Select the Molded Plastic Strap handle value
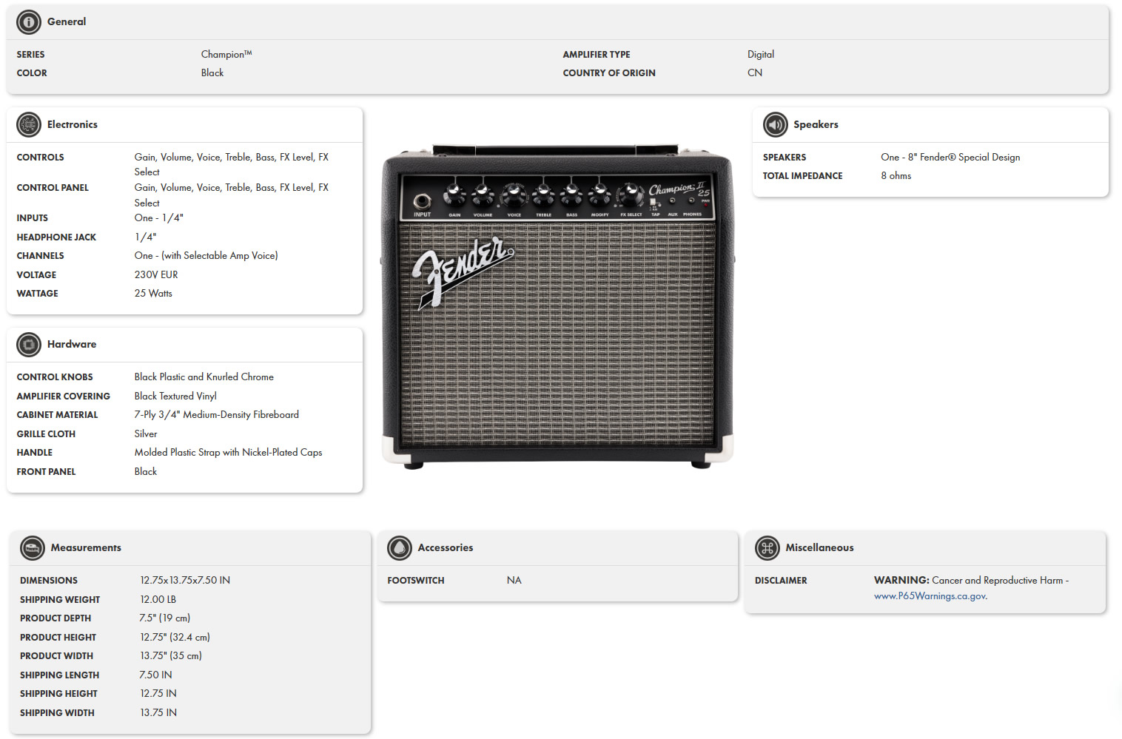This screenshot has width=1122, height=739. point(228,453)
